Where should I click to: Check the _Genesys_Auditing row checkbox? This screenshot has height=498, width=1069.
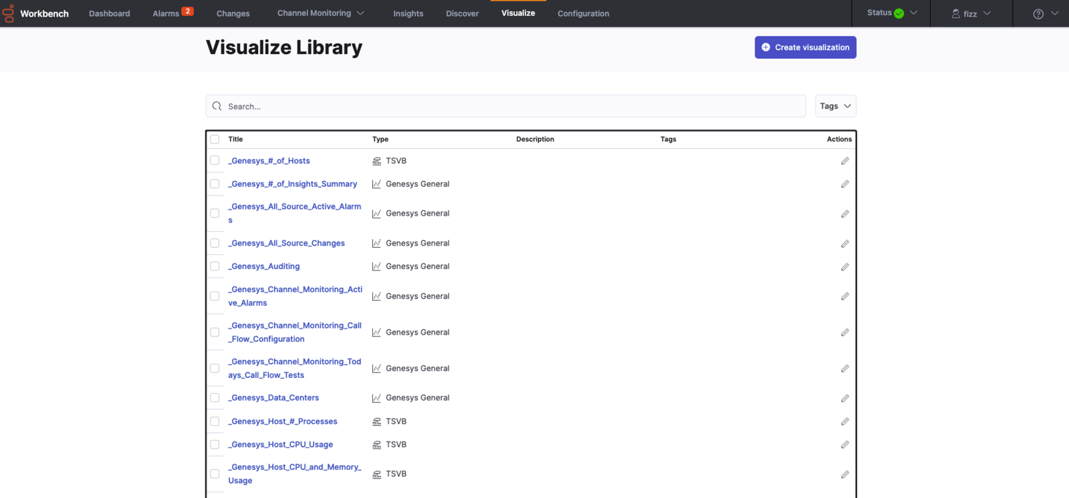tap(215, 266)
